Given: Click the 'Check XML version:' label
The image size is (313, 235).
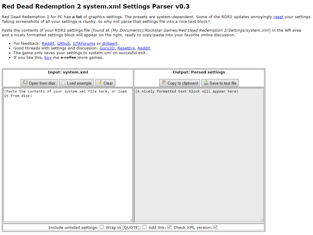Looking at the screenshot, I should [x=193, y=227].
